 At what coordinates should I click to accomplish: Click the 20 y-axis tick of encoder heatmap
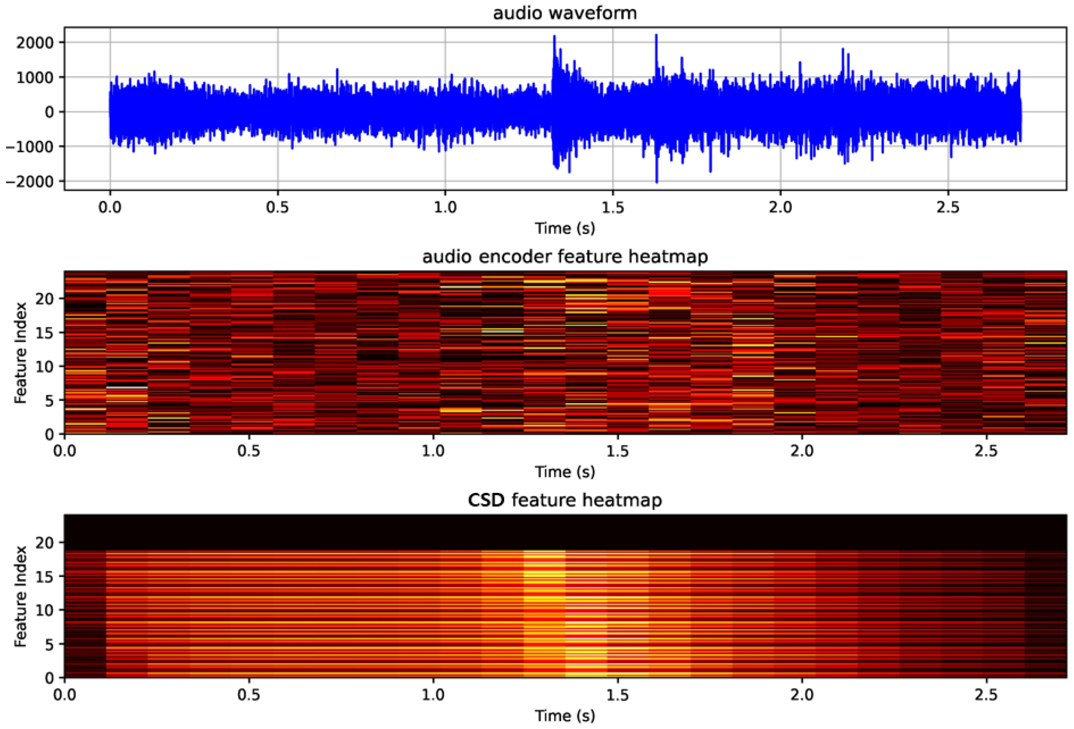[x=45, y=299]
